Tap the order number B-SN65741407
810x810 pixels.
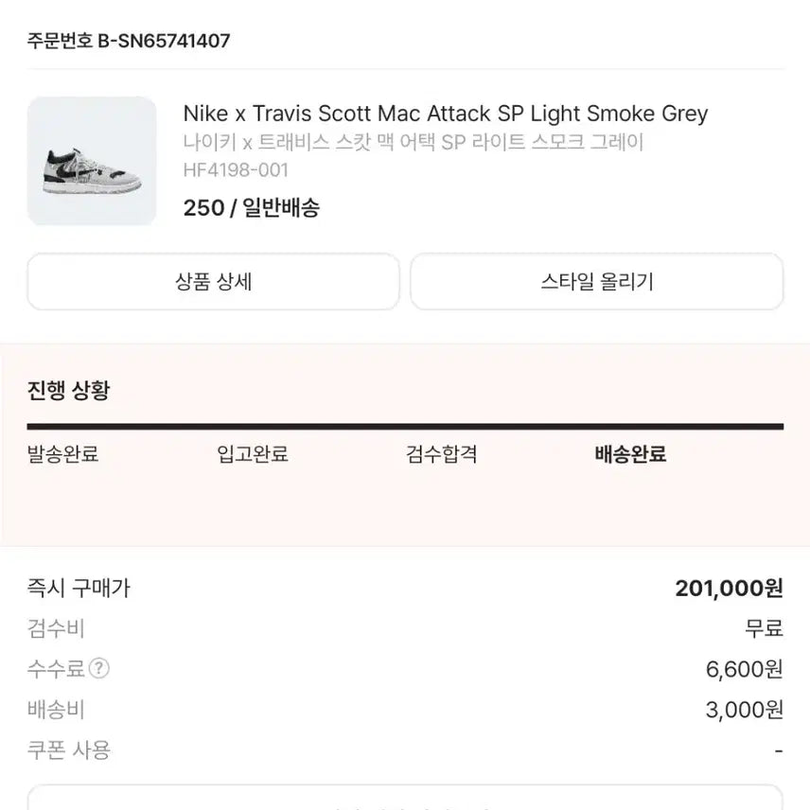click(x=129, y=41)
